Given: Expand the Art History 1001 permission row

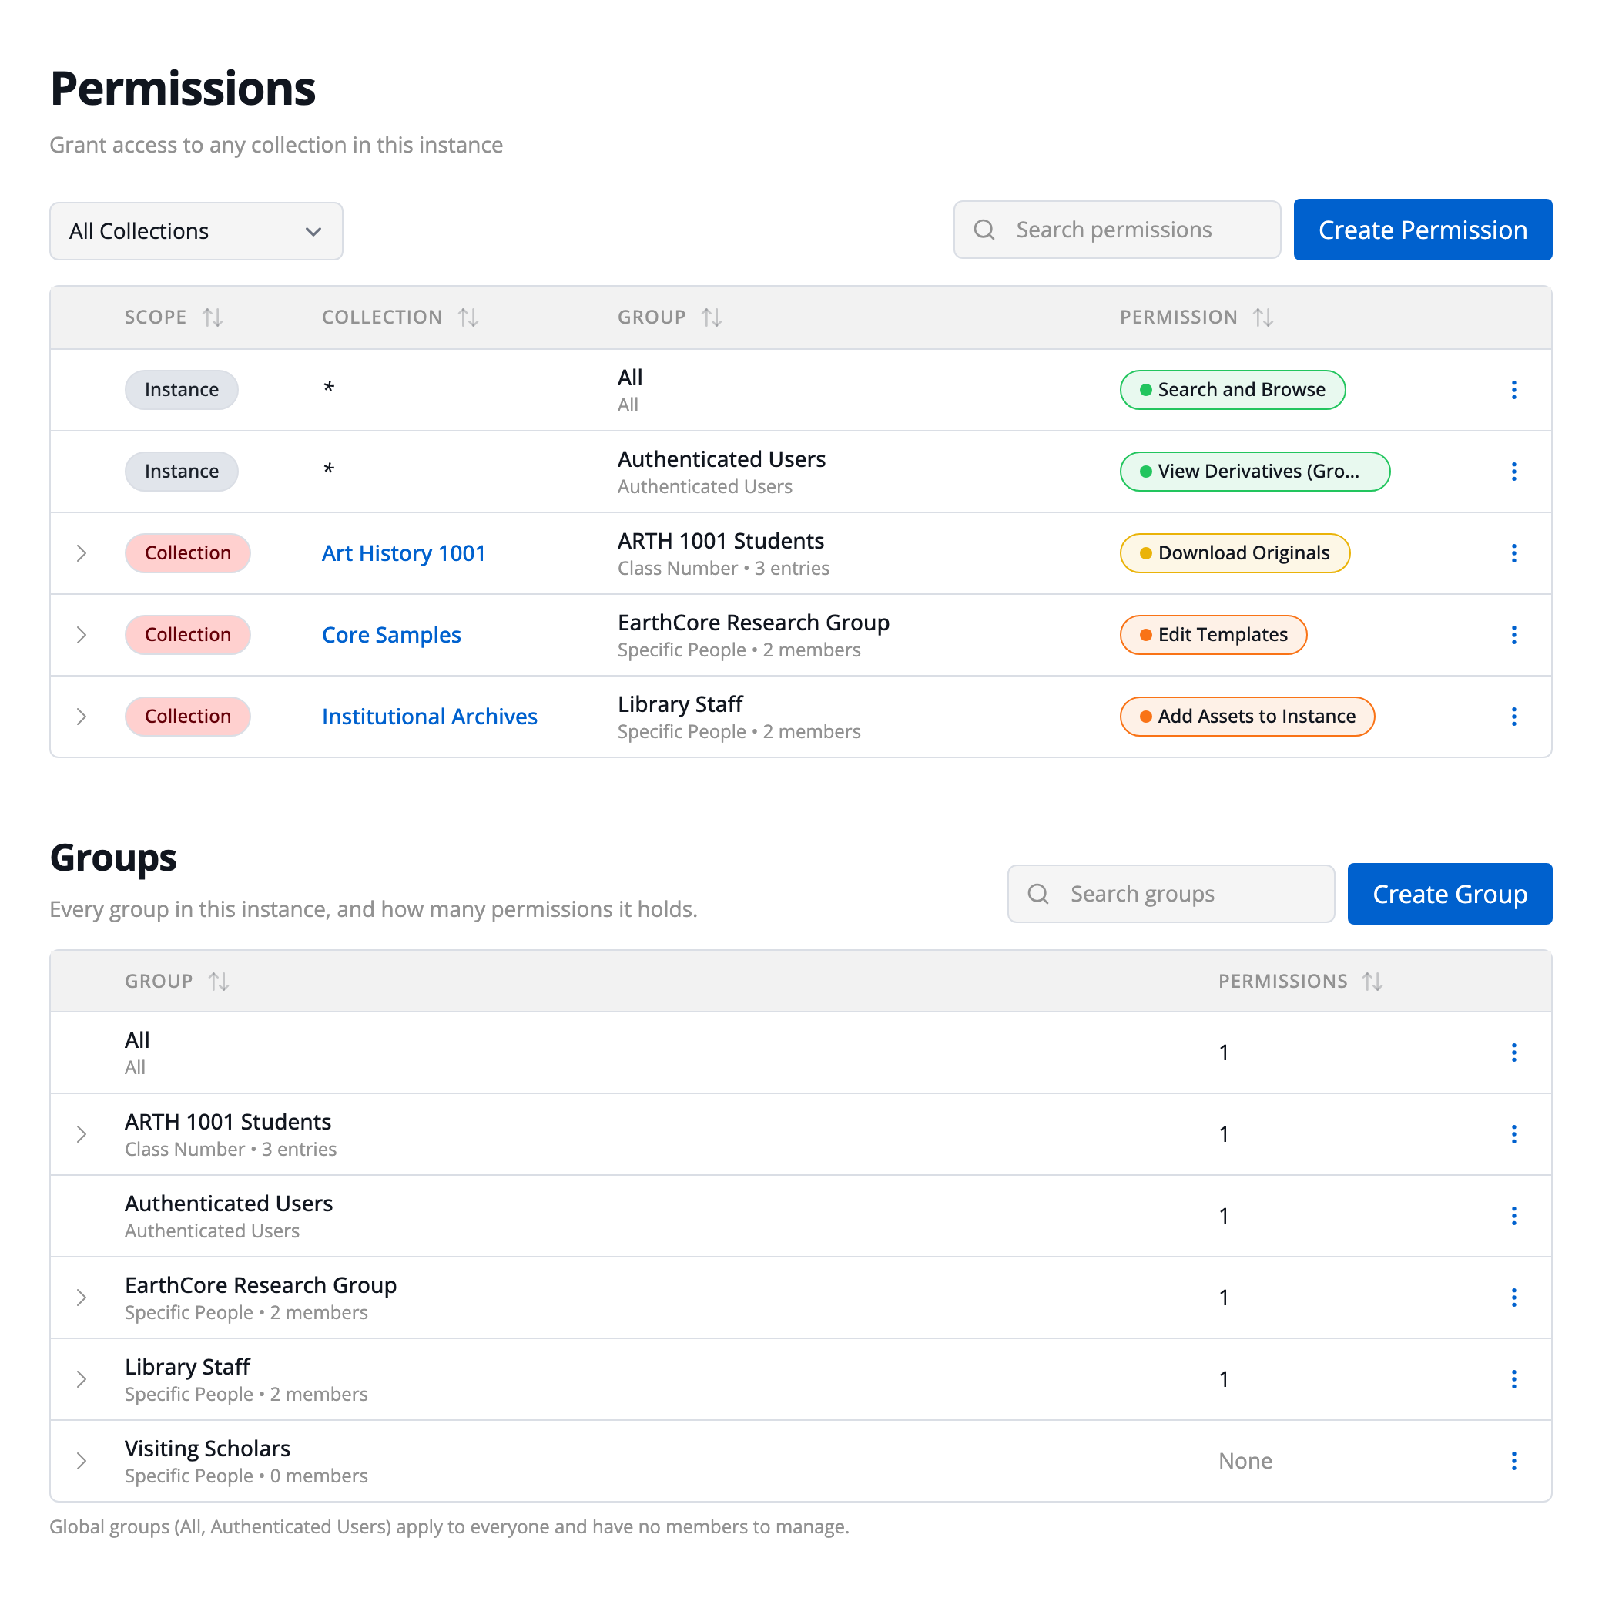Looking at the screenshot, I should click(x=81, y=553).
